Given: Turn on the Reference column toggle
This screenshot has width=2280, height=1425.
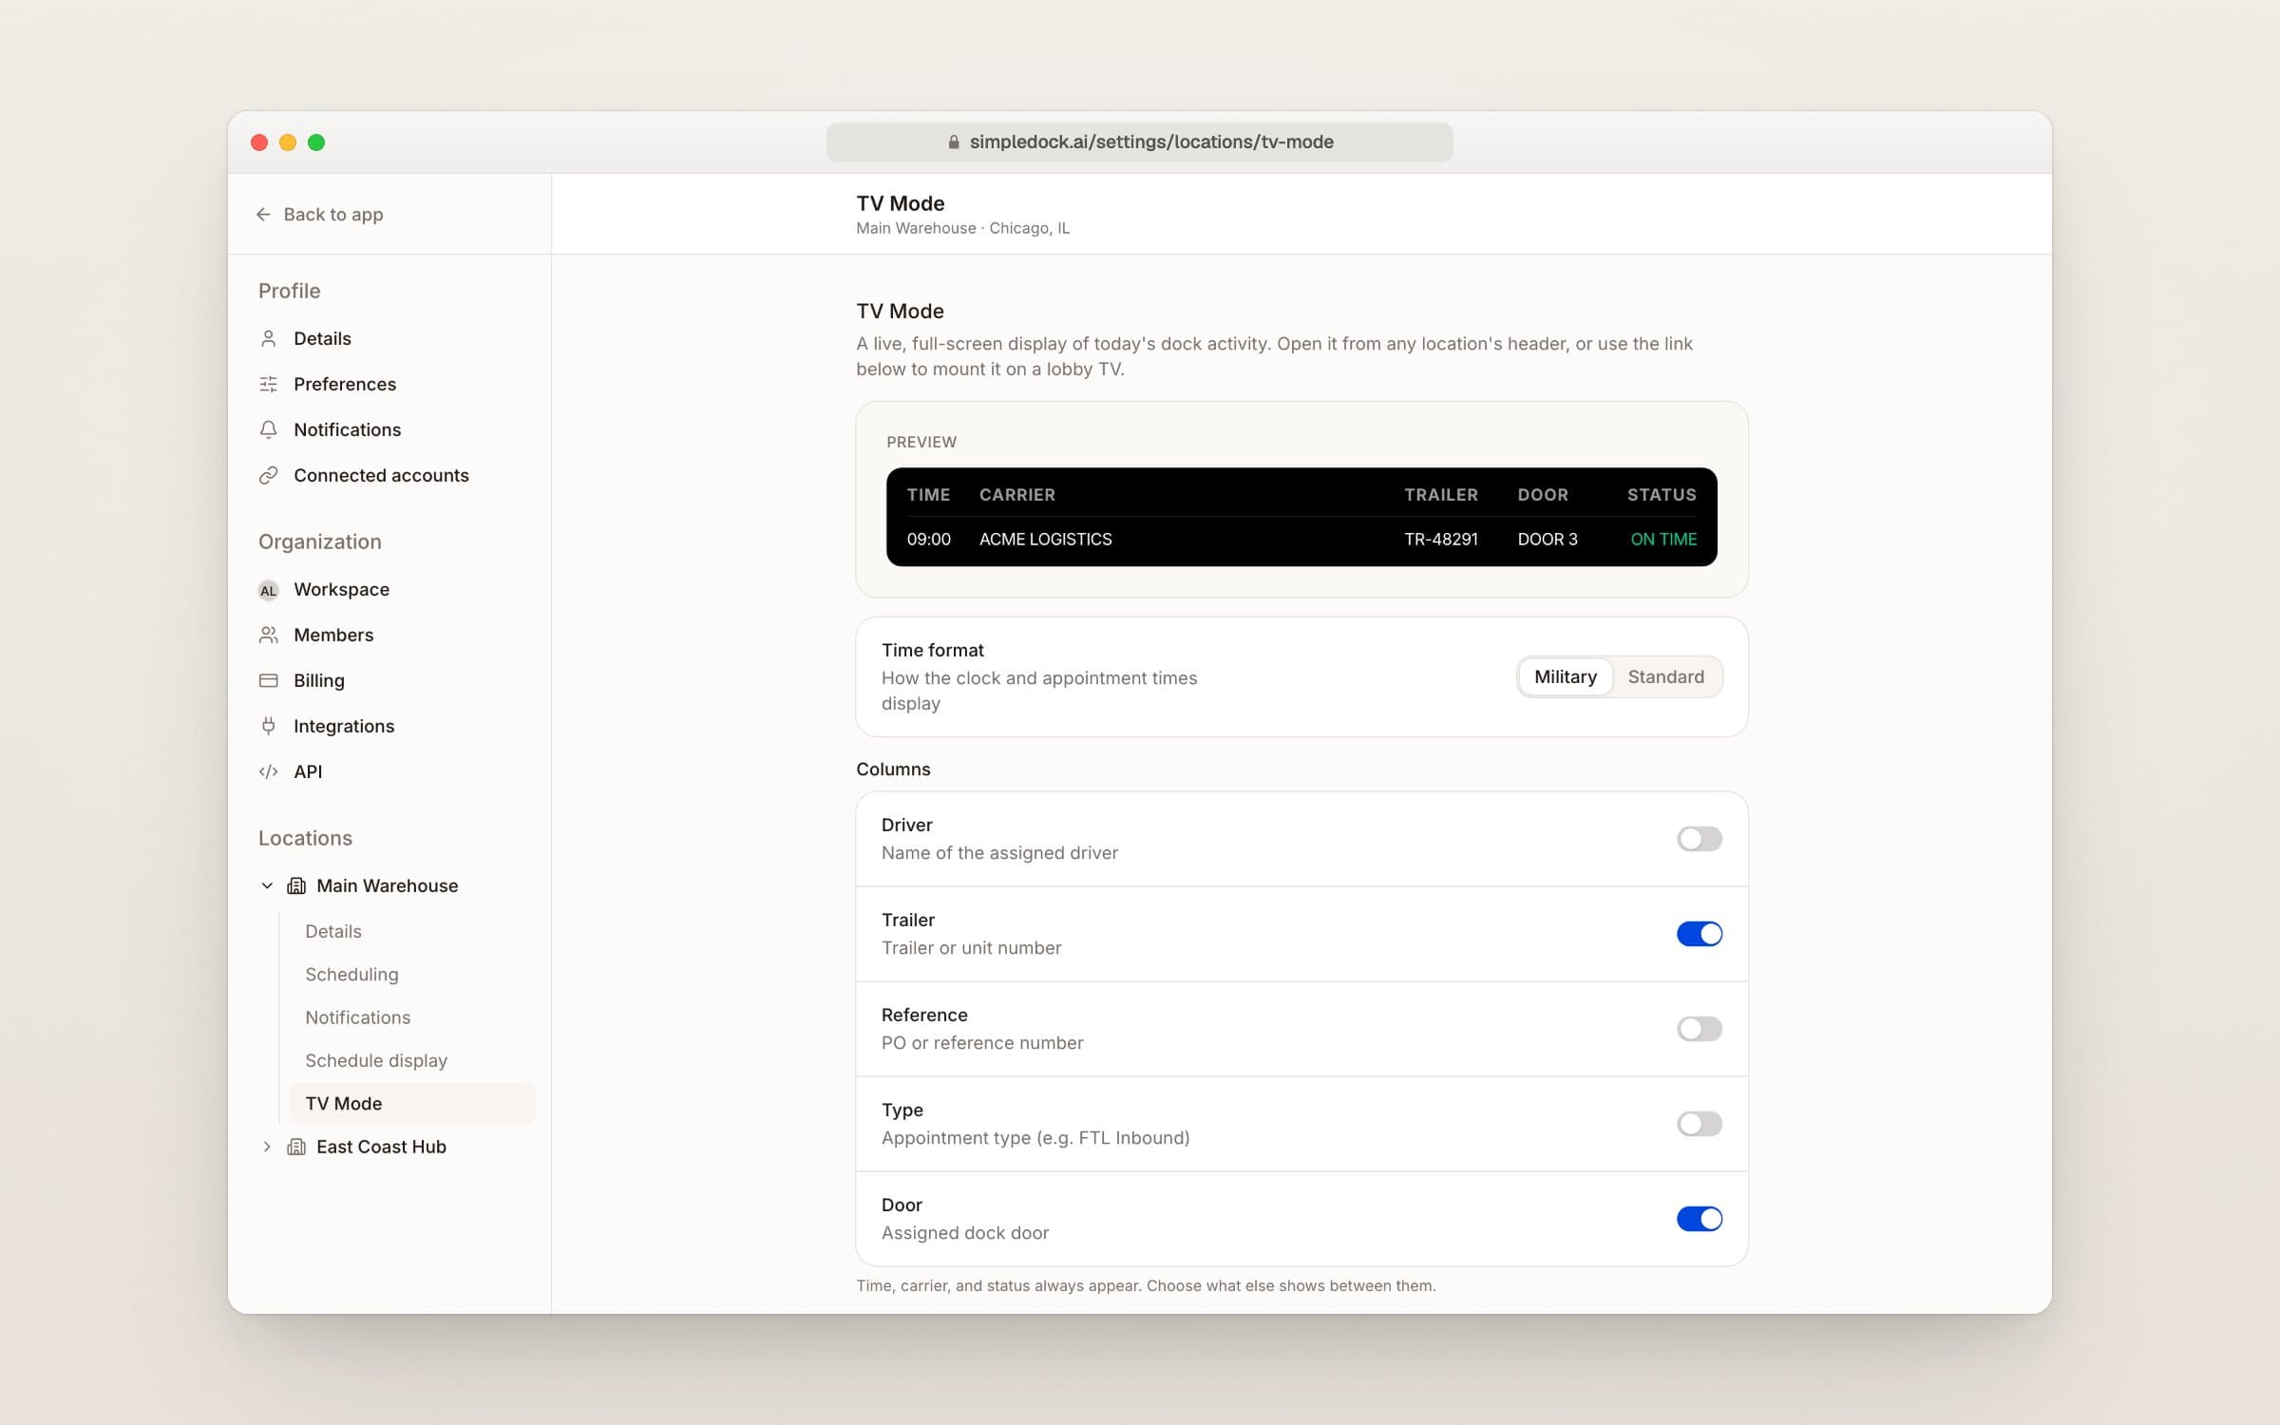Looking at the screenshot, I should [1700, 1029].
